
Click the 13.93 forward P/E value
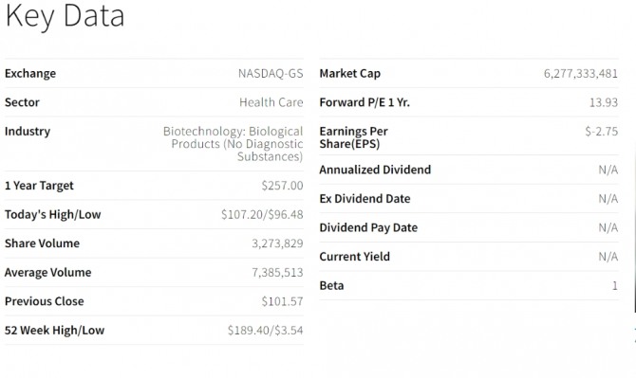pyautogui.click(x=604, y=102)
